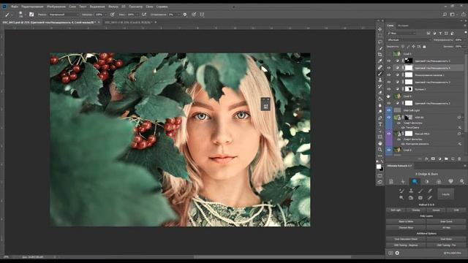Create a new group via folder icon
Image resolution: width=468 pixels, height=263 pixels.
coord(446,159)
